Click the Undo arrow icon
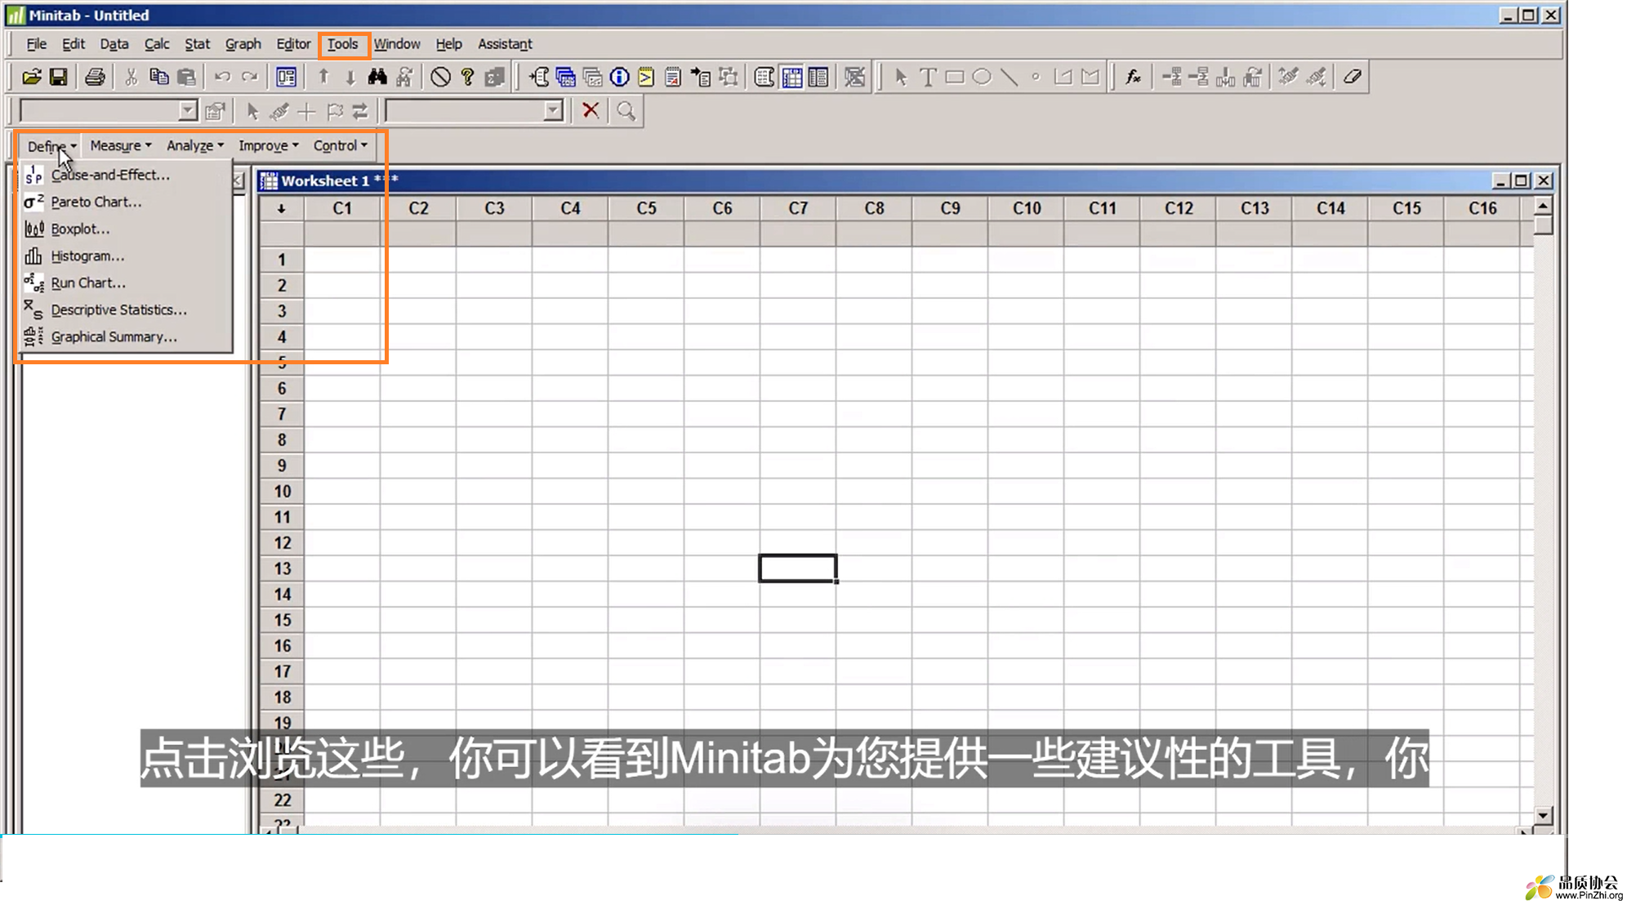The width and height of the screenshot is (1627, 905). click(222, 77)
